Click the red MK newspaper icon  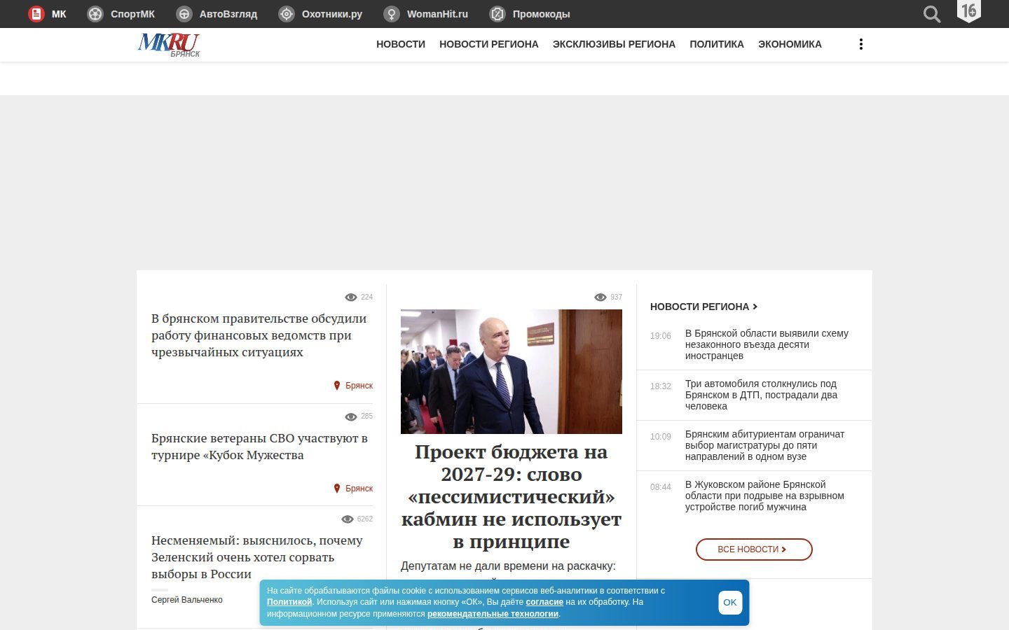click(36, 14)
